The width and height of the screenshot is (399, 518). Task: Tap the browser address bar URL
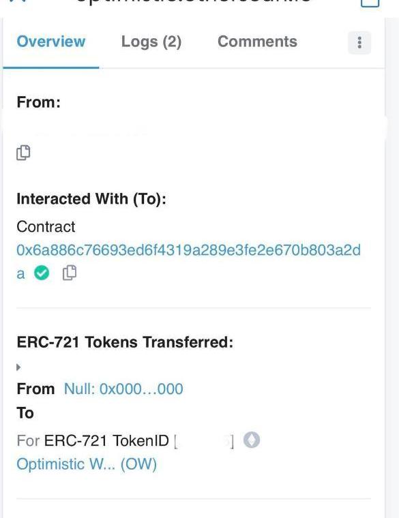194,1
